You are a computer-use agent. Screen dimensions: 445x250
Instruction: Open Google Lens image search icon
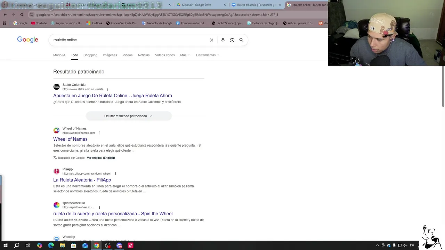[232, 40]
